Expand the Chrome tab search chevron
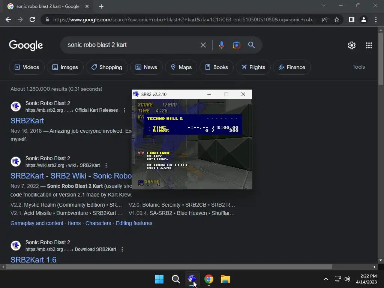 (324, 5)
